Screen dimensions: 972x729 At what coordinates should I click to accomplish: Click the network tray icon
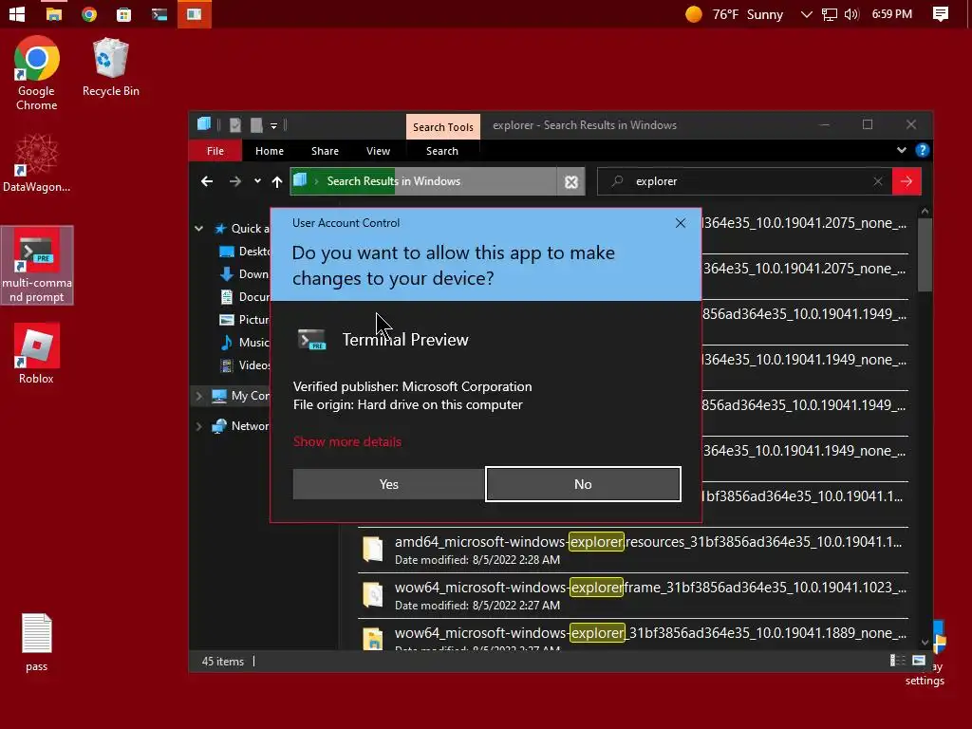(x=829, y=13)
